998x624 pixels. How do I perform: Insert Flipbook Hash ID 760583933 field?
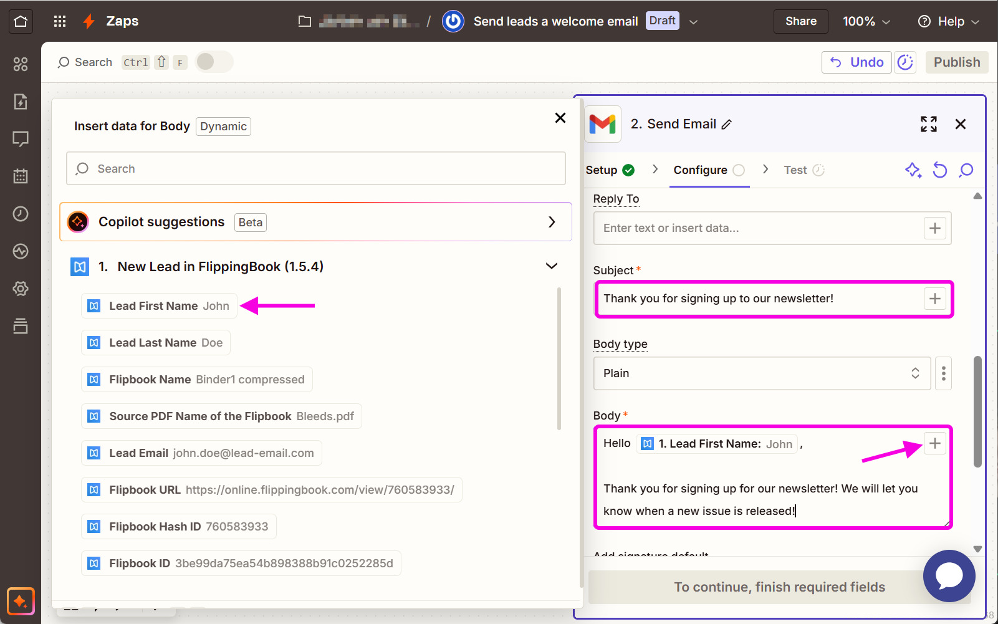[x=179, y=526]
